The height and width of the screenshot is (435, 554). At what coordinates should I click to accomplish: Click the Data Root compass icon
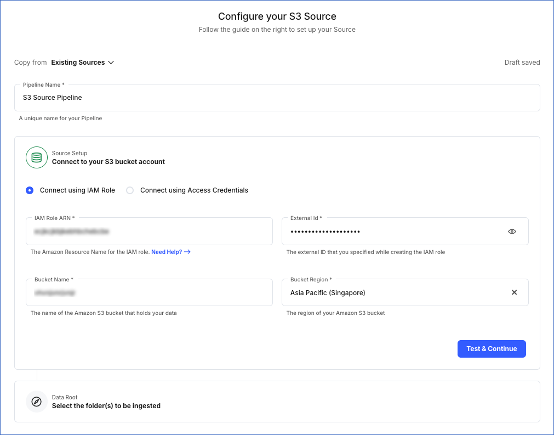tap(37, 402)
